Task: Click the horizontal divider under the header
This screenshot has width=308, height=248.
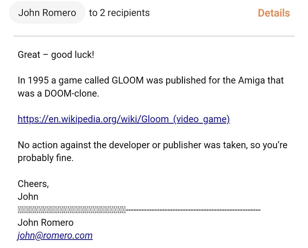Action: point(154,36)
